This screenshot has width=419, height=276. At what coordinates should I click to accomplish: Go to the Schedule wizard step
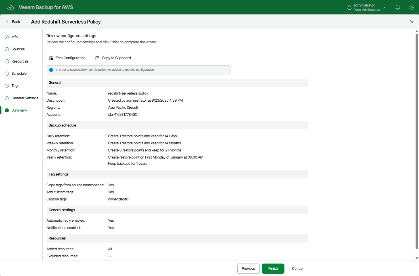19,74
